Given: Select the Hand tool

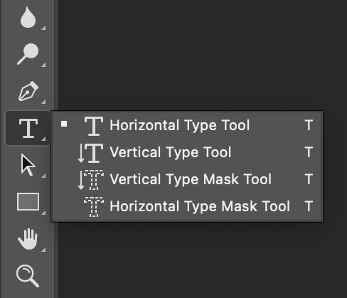Looking at the screenshot, I should pyautogui.click(x=28, y=239).
